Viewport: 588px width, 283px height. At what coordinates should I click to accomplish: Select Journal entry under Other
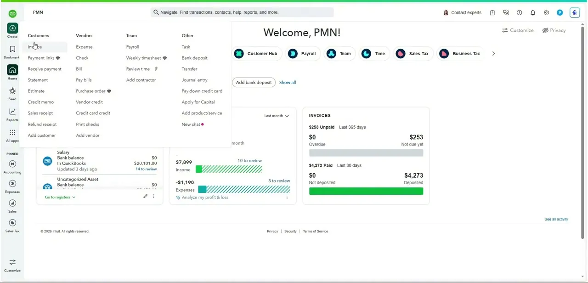point(194,80)
